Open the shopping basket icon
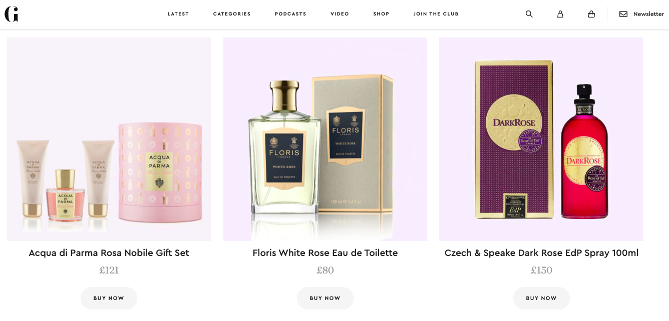 591,14
